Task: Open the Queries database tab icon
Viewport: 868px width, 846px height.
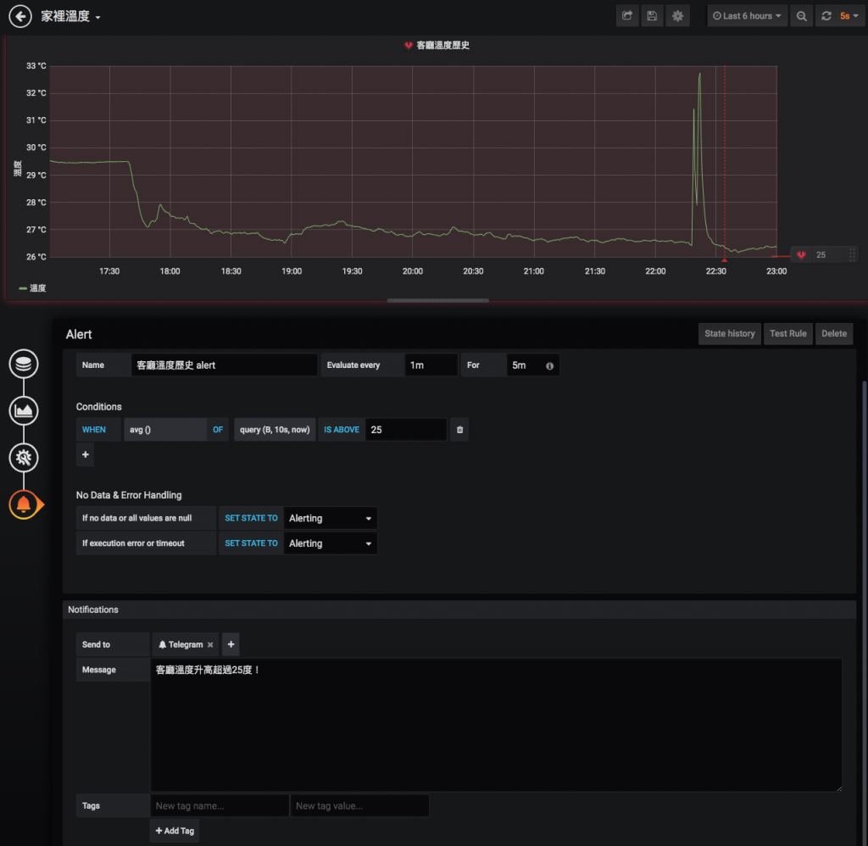Action: pos(23,365)
